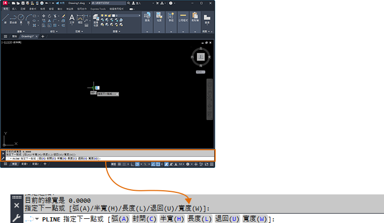Switch to the Start (開始) file tab

point(15,36)
